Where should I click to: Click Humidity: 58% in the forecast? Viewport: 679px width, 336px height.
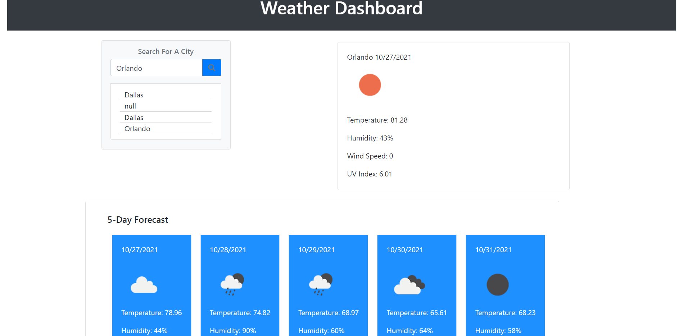tap(498, 331)
